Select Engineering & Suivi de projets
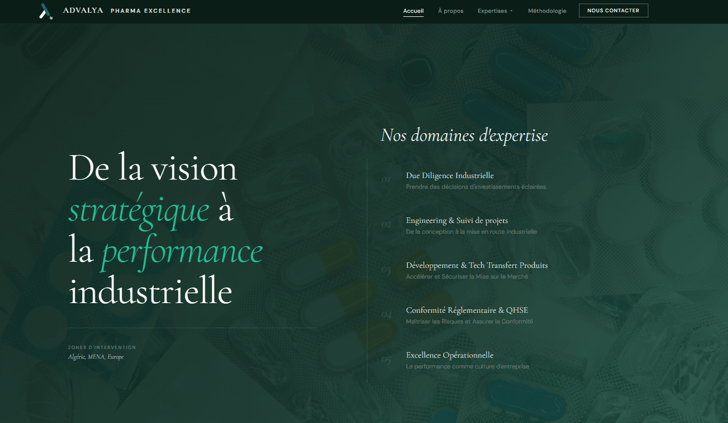728x423 pixels. [457, 220]
